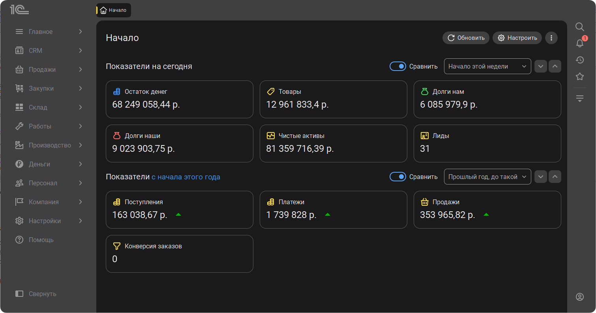Open the search magnifier icon
The image size is (596, 313).
(579, 27)
